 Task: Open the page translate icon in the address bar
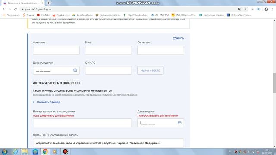click(x=239, y=9)
